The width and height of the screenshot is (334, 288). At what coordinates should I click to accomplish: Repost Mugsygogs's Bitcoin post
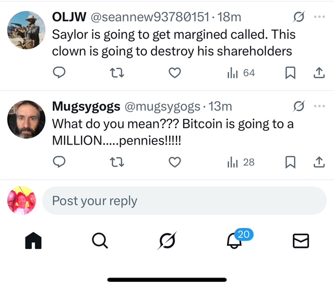[117, 162]
